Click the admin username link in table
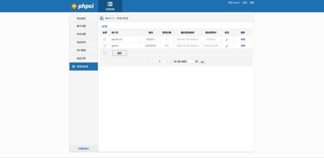 coord(115,46)
